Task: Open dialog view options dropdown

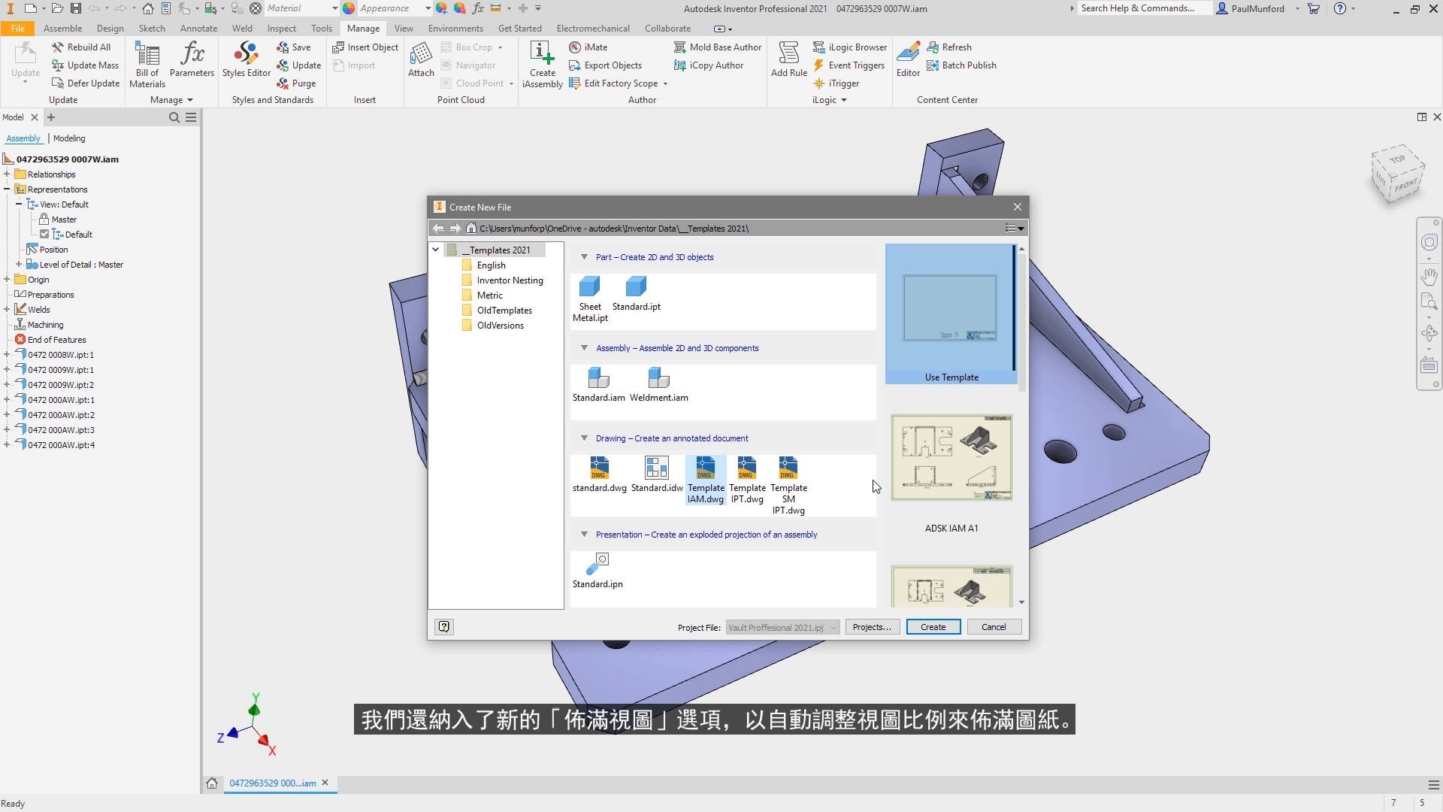Action: point(1015,228)
